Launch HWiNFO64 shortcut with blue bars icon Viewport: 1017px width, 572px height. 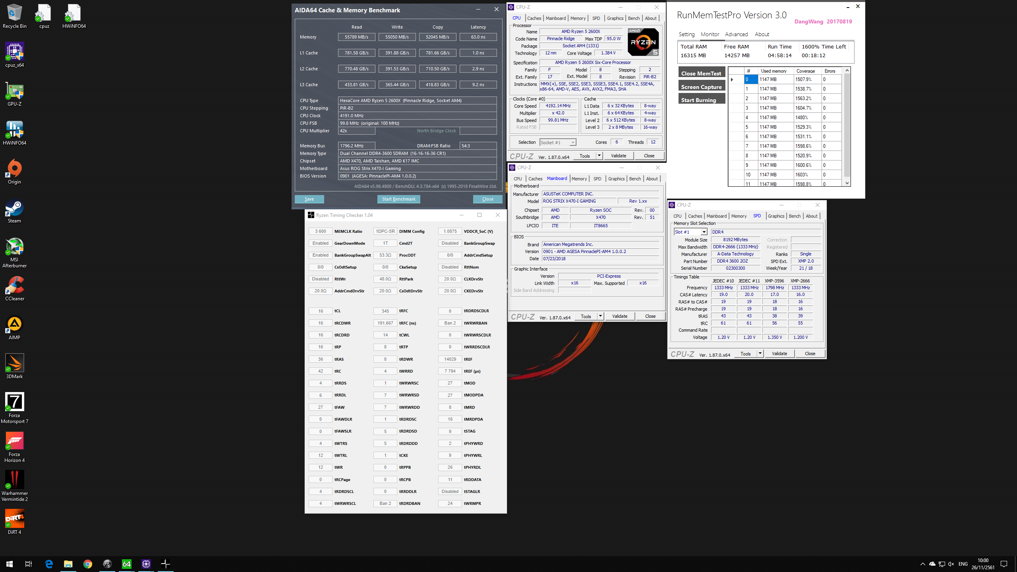pyautogui.click(x=14, y=133)
